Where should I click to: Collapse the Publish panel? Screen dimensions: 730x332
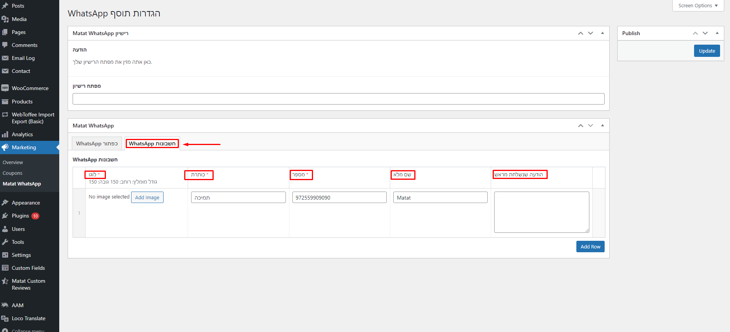[x=717, y=33]
